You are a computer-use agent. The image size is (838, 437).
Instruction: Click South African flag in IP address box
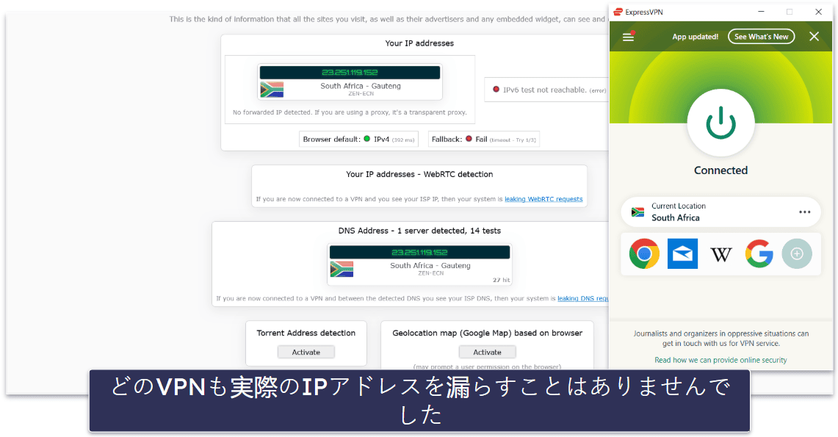[272, 89]
